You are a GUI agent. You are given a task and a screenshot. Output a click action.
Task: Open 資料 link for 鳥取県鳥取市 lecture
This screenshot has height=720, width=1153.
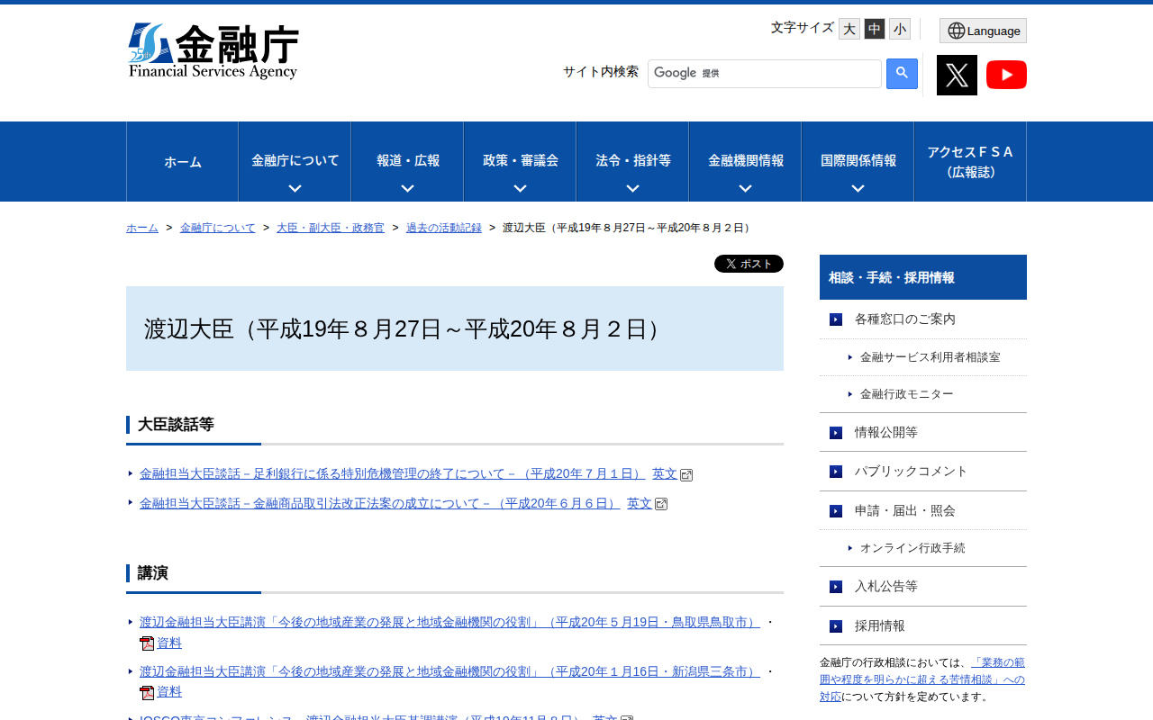(x=169, y=643)
